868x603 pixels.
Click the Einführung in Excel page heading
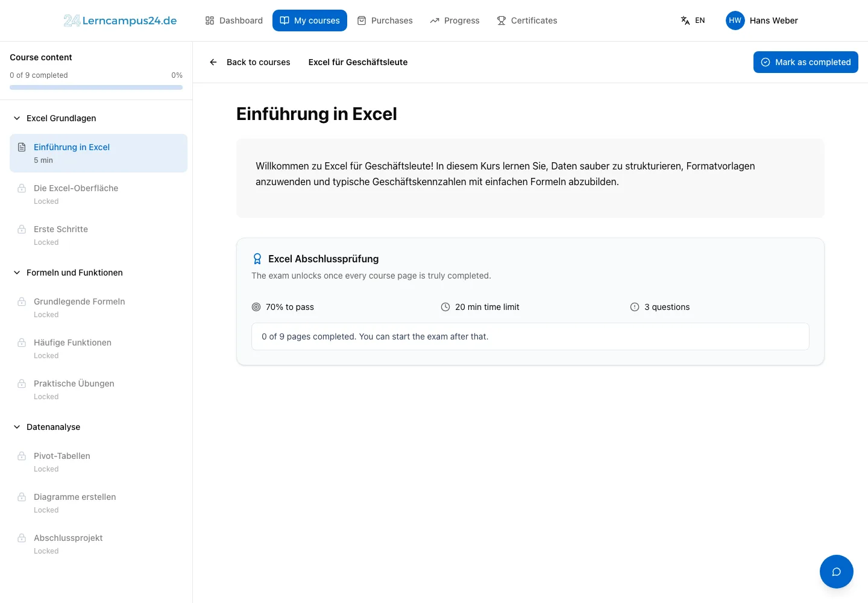pyautogui.click(x=316, y=114)
